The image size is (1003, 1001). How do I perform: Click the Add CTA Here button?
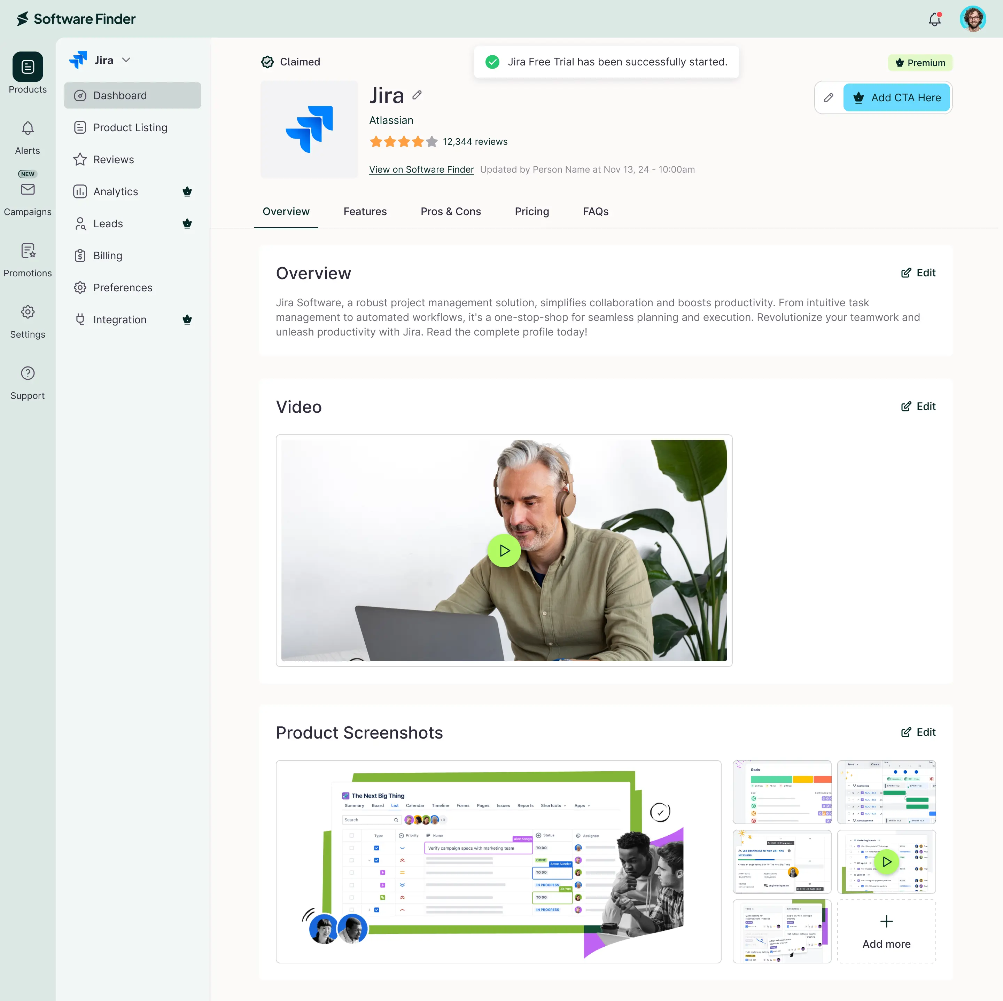click(x=896, y=97)
